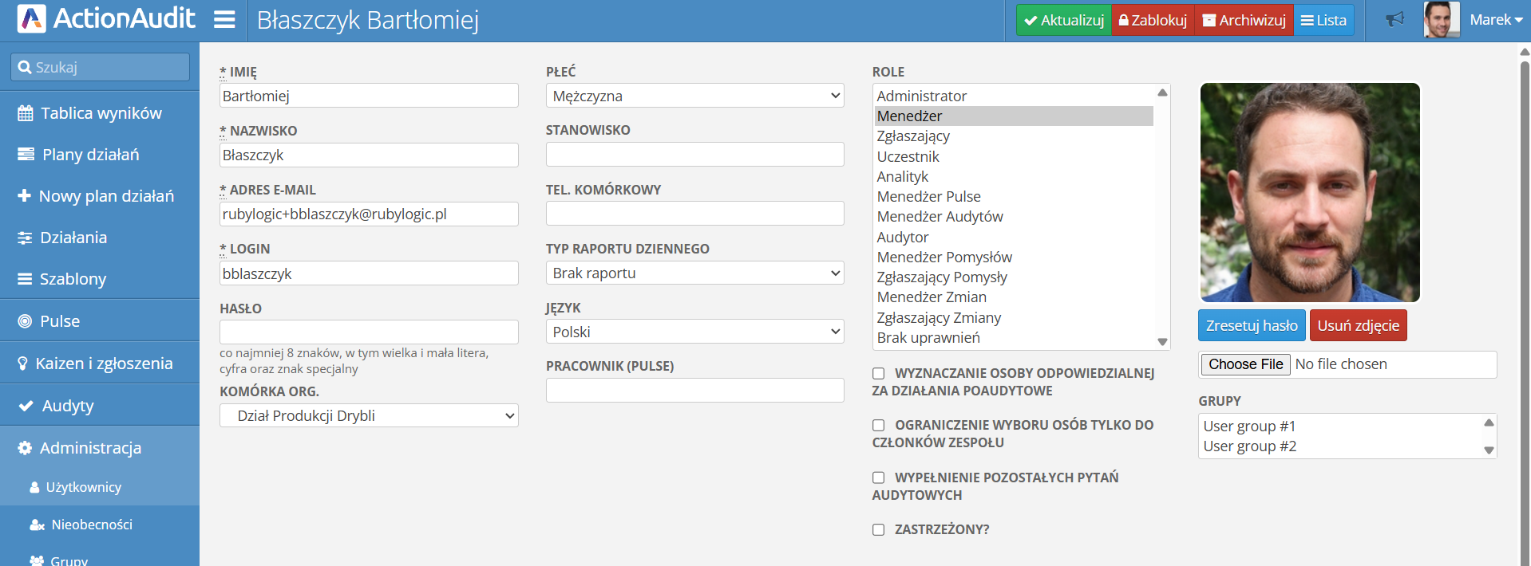Open Użytkownicy in the sidebar
This screenshot has height=566, width=1531.
(x=83, y=487)
